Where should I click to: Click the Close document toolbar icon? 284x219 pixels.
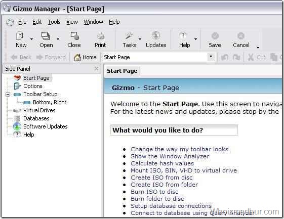tap(74, 35)
